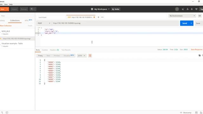Open the Send button dropdown arrow
Viewport: 203px width, 114px height.
[x=191, y=23]
